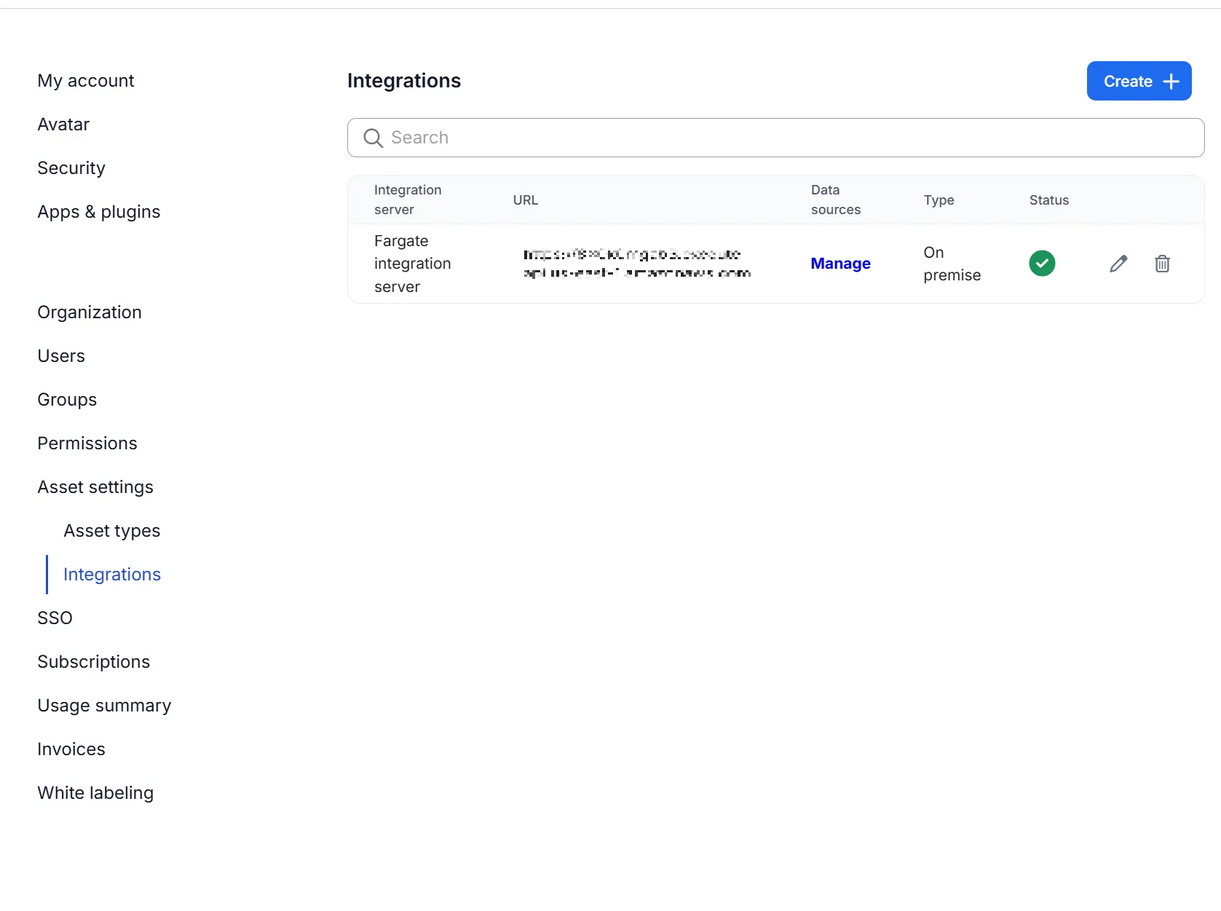Open My account settings
The image size is (1221, 911).
tap(86, 81)
